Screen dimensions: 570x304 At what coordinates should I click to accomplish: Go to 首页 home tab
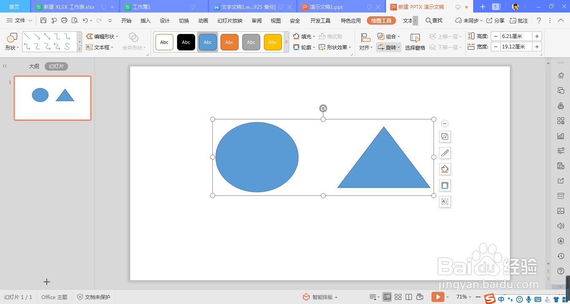14,7
